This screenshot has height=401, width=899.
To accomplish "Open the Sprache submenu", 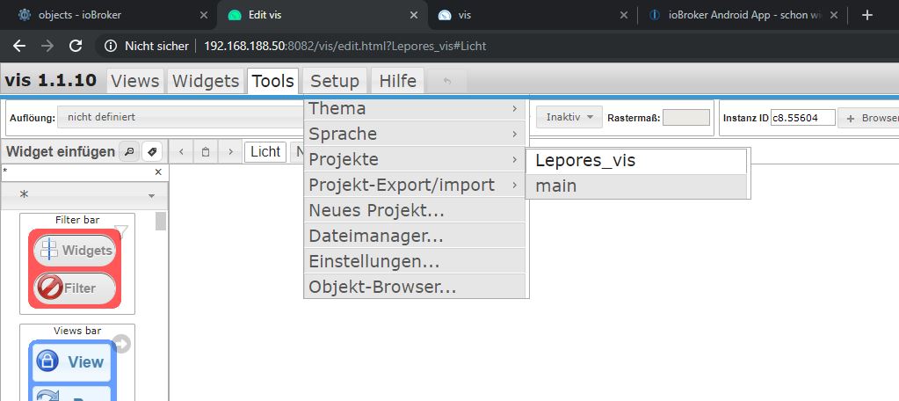I will (x=415, y=135).
